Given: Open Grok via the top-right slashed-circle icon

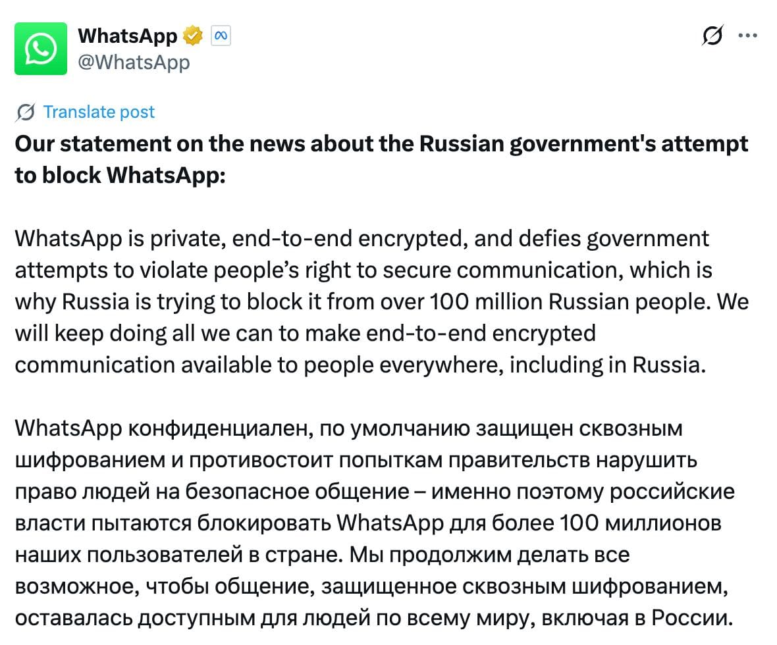Looking at the screenshot, I should (712, 36).
